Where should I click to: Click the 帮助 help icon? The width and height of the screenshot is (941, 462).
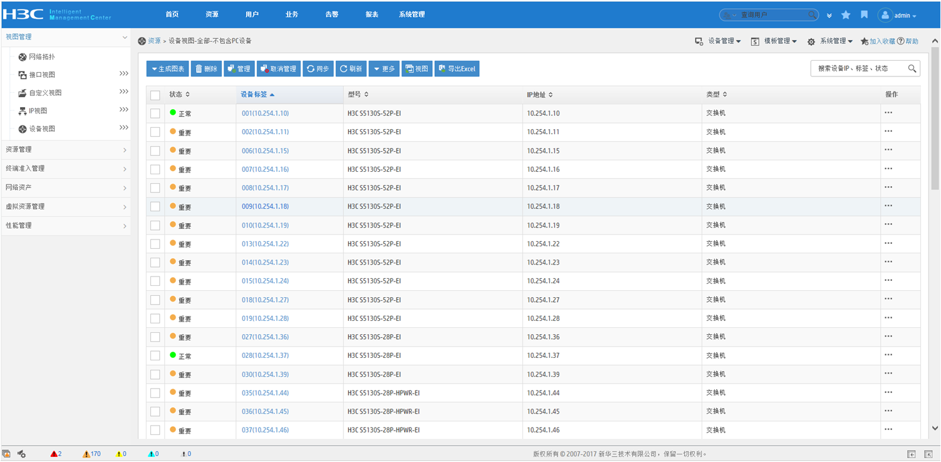pyautogui.click(x=901, y=41)
